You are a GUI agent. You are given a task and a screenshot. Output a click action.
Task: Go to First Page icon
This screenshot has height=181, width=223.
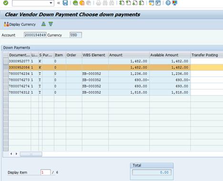pyautogui.click(x=122, y=3)
